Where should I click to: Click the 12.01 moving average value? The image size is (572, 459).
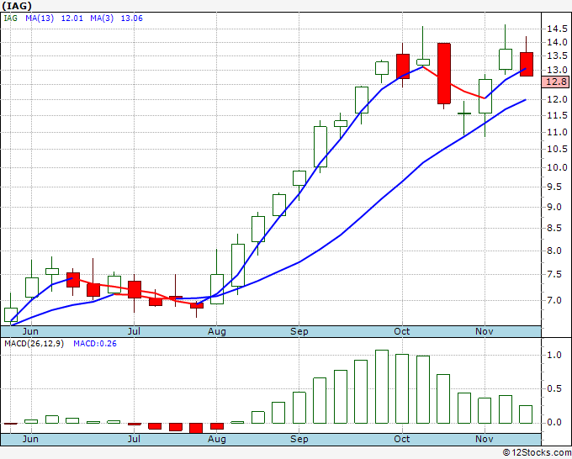72,18
